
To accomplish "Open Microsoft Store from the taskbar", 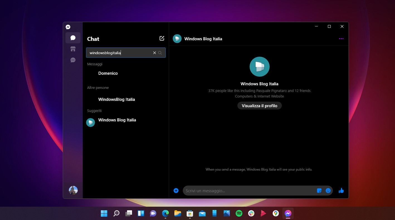I will pyautogui.click(x=190, y=213).
